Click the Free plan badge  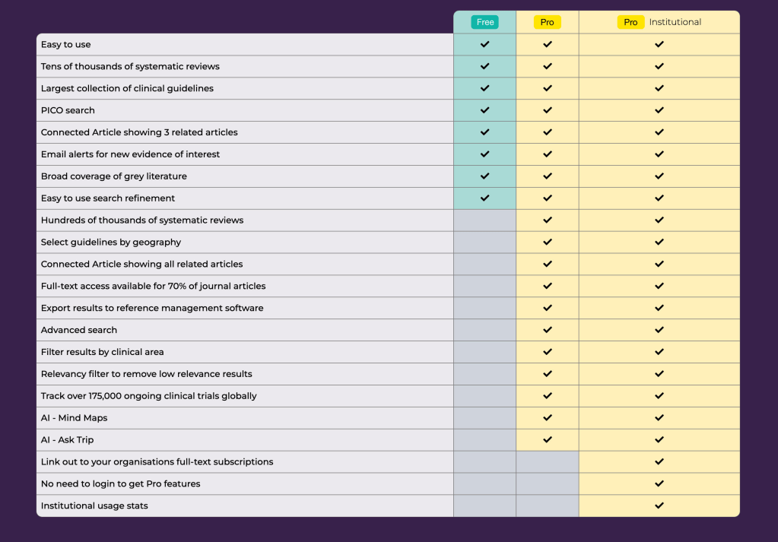click(484, 22)
